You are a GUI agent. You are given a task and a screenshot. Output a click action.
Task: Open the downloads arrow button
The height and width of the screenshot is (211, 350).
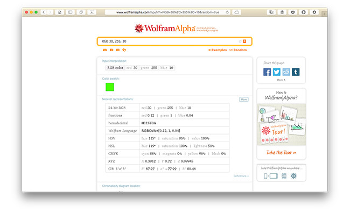[x=314, y=12]
